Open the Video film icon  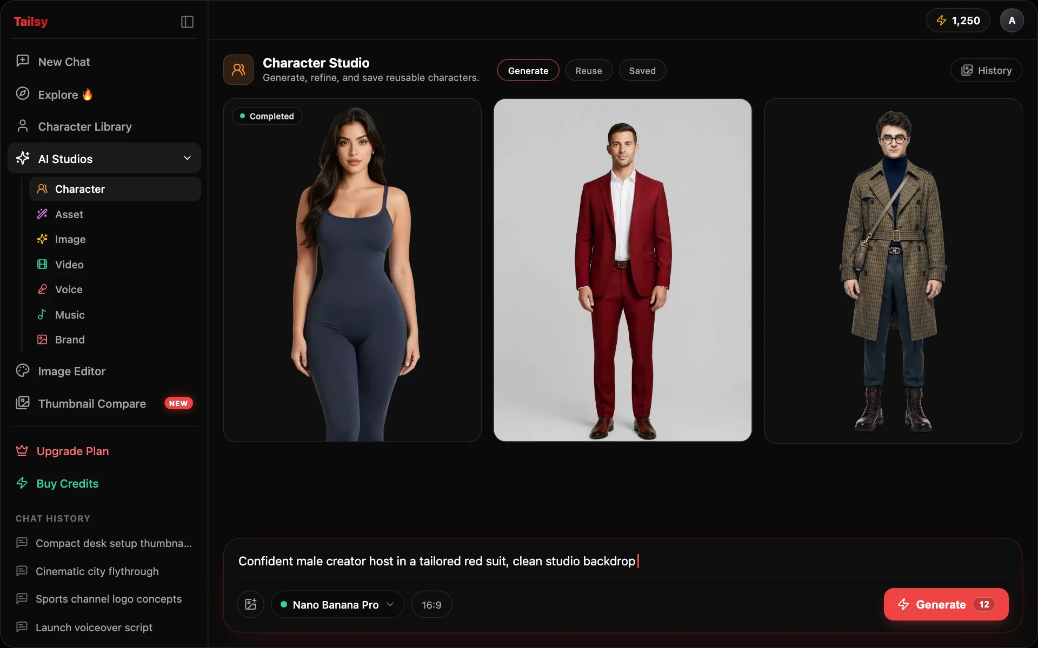coord(42,265)
